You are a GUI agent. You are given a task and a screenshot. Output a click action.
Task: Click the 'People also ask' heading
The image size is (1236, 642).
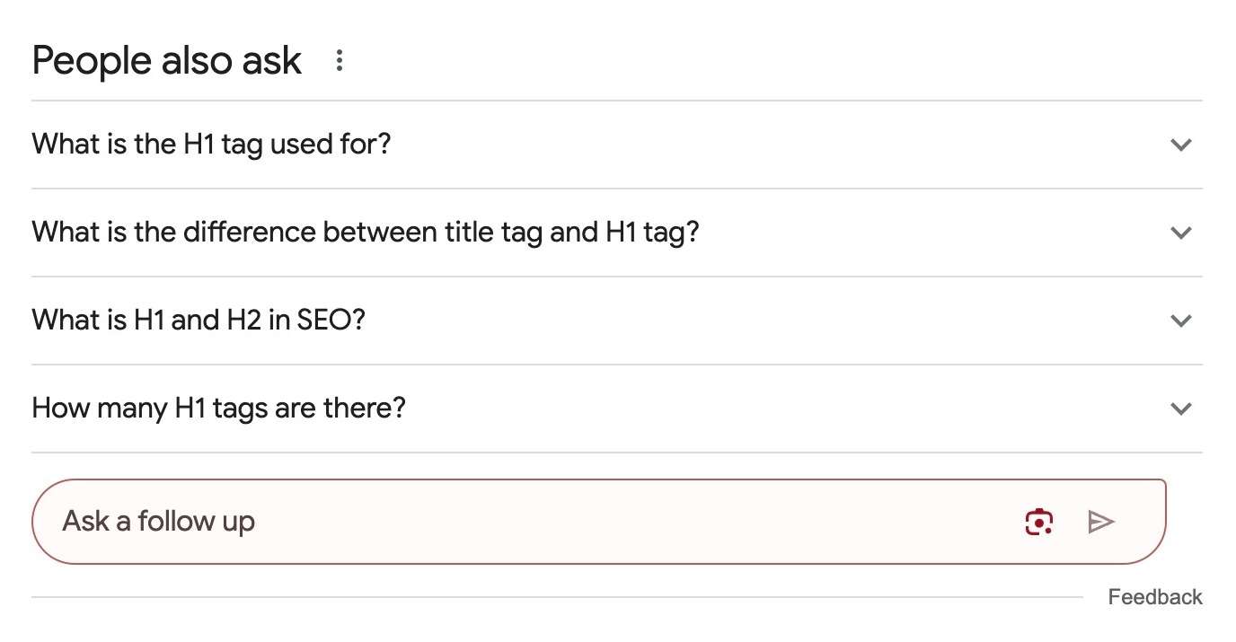click(x=167, y=61)
